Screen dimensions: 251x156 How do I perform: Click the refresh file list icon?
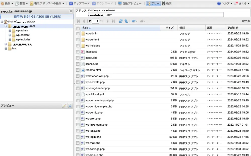(x=121, y=21)
